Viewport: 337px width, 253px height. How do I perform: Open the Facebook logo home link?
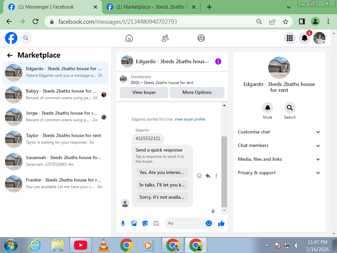(11, 38)
